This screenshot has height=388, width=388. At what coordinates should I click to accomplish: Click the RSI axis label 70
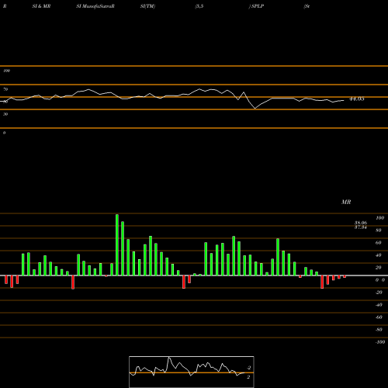(5, 89)
